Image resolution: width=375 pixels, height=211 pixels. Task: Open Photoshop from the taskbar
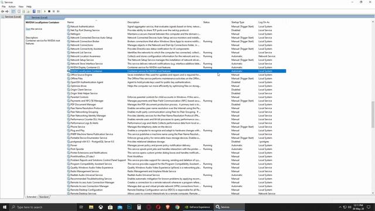pyautogui.click(x=129, y=207)
